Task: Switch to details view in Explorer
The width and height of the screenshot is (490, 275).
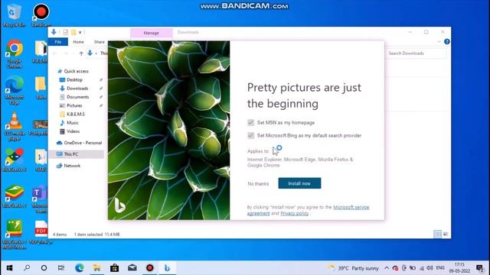Action: (x=437, y=235)
